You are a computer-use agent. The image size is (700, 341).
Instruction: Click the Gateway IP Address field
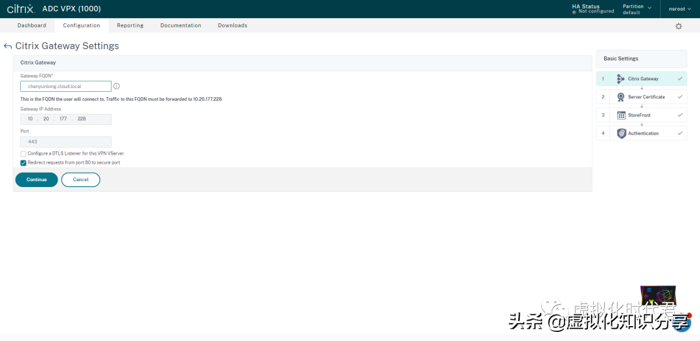[65, 119]
